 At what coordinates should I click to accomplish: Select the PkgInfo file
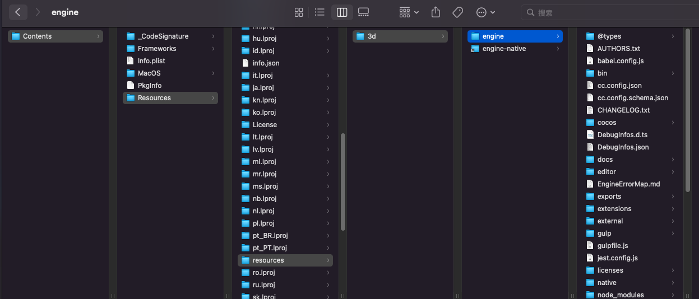coord(170,86)
